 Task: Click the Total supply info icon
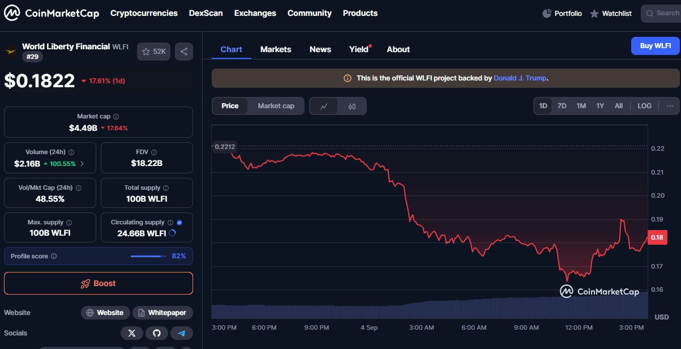[166, 188]
